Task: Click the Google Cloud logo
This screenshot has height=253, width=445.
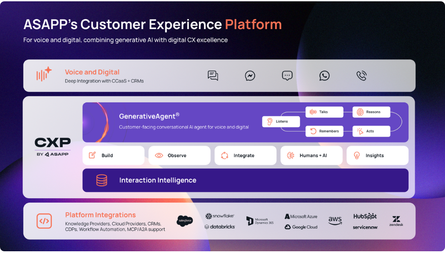Action: click(x=301, y=227)
